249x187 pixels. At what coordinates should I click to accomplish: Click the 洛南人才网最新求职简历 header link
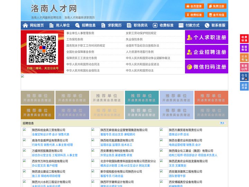click(80, 18)
